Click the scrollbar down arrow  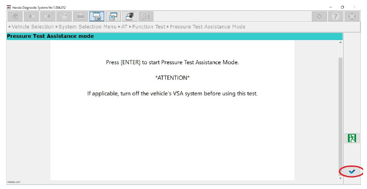(x=340, y=178)
